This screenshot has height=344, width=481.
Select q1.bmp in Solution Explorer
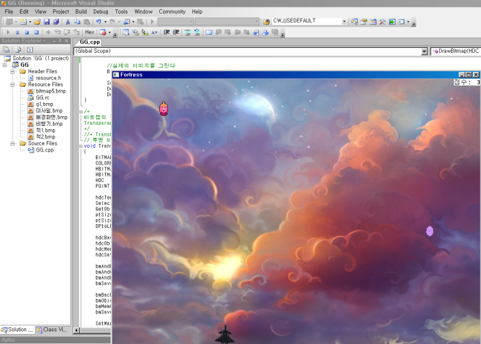[x=44, y=104]
